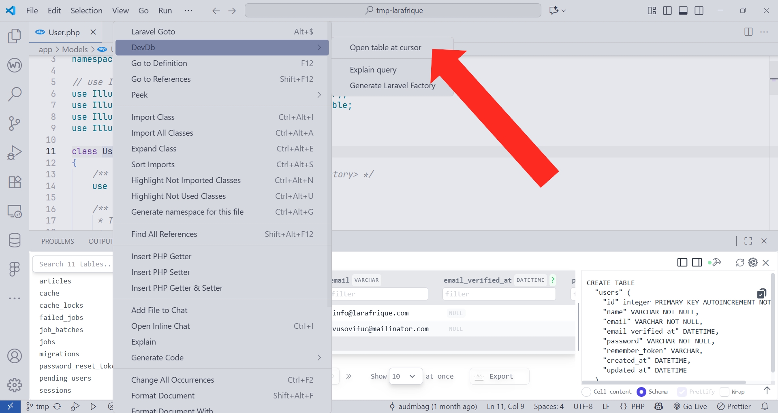Refresh the DevDb table data

point(740,263)
